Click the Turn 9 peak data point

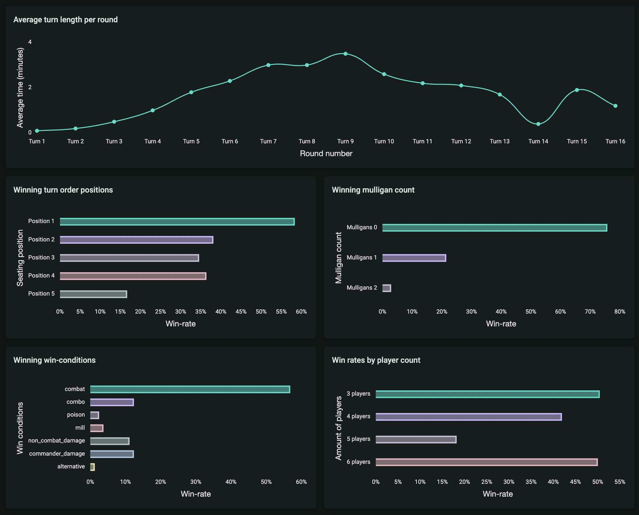pos(345,54)
